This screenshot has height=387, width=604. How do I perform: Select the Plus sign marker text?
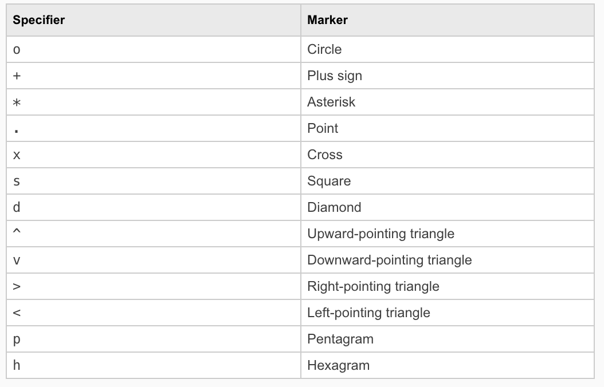(x=335, y=76)
